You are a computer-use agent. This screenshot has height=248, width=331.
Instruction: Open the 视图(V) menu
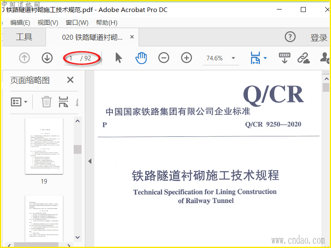tap(48, 23)
